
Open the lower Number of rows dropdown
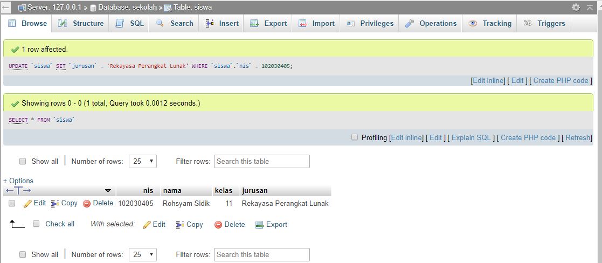pyautogui.click(x=143, y=254)
